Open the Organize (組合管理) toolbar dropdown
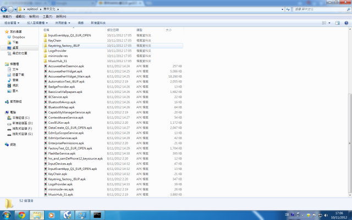 12,23
